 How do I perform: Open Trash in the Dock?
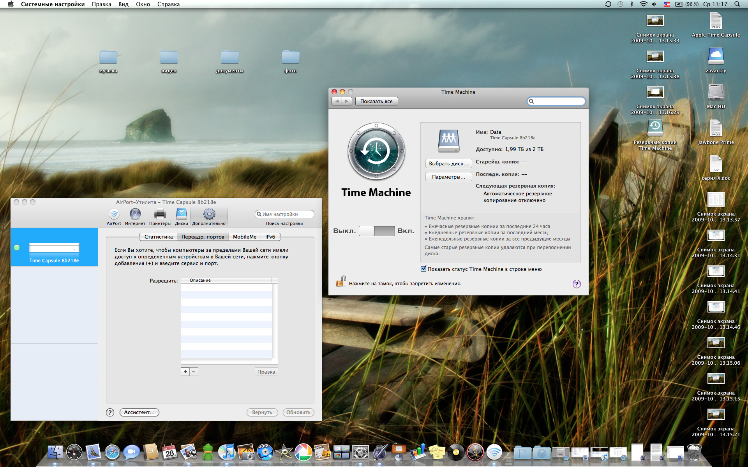[x=694, y=452]
